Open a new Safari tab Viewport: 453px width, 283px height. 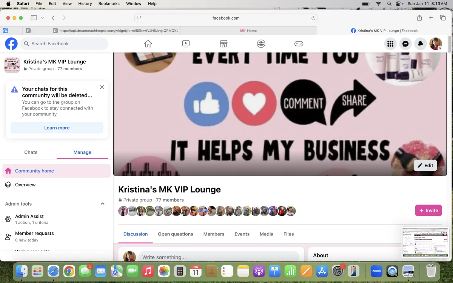[x=431, y=18]
